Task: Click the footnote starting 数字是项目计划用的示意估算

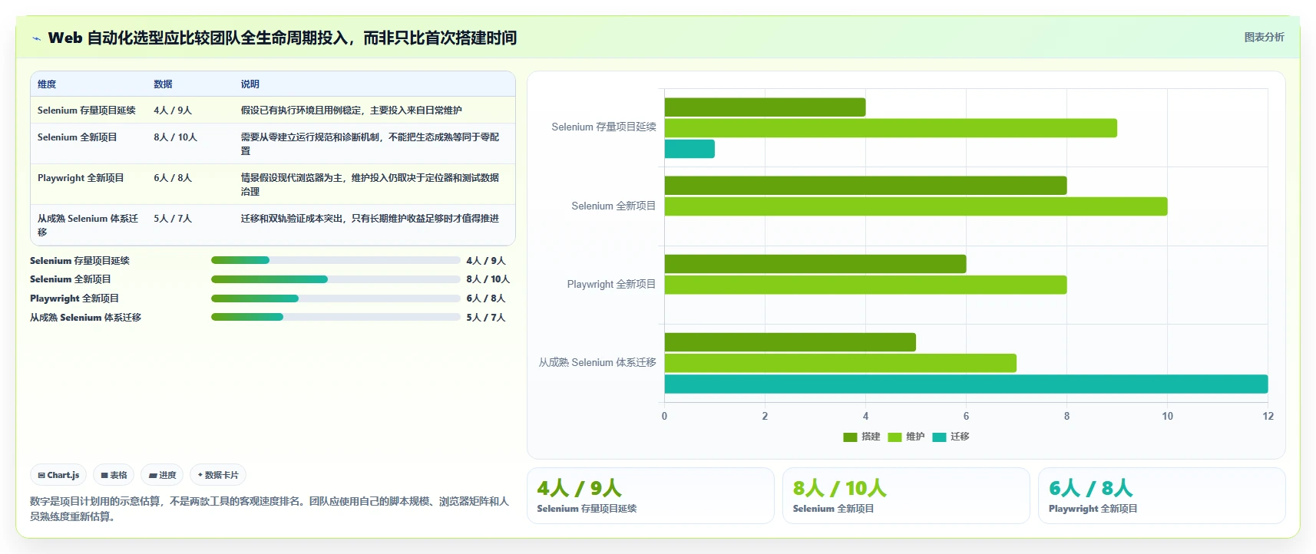Action: tap(269, 509)
